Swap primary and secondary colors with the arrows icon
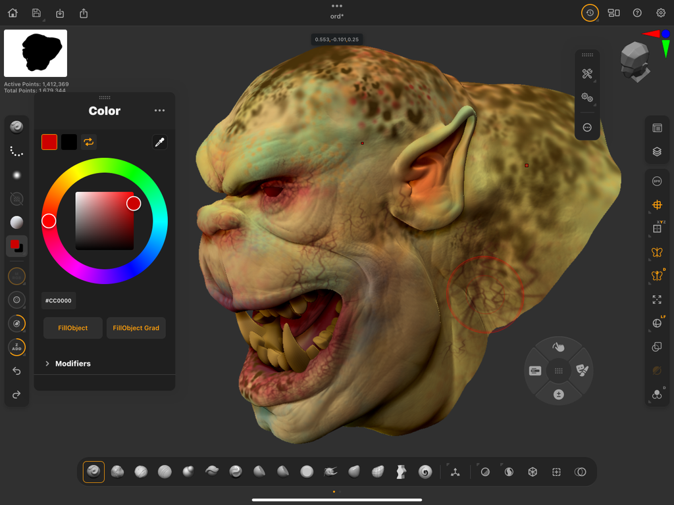 pos(90,142)
